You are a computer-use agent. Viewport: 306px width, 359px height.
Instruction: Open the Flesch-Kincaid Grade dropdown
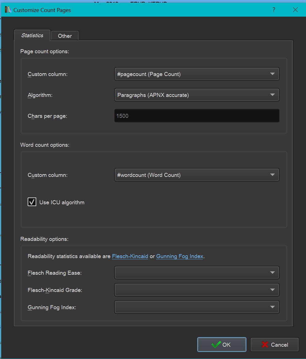[x=197, y=290]
